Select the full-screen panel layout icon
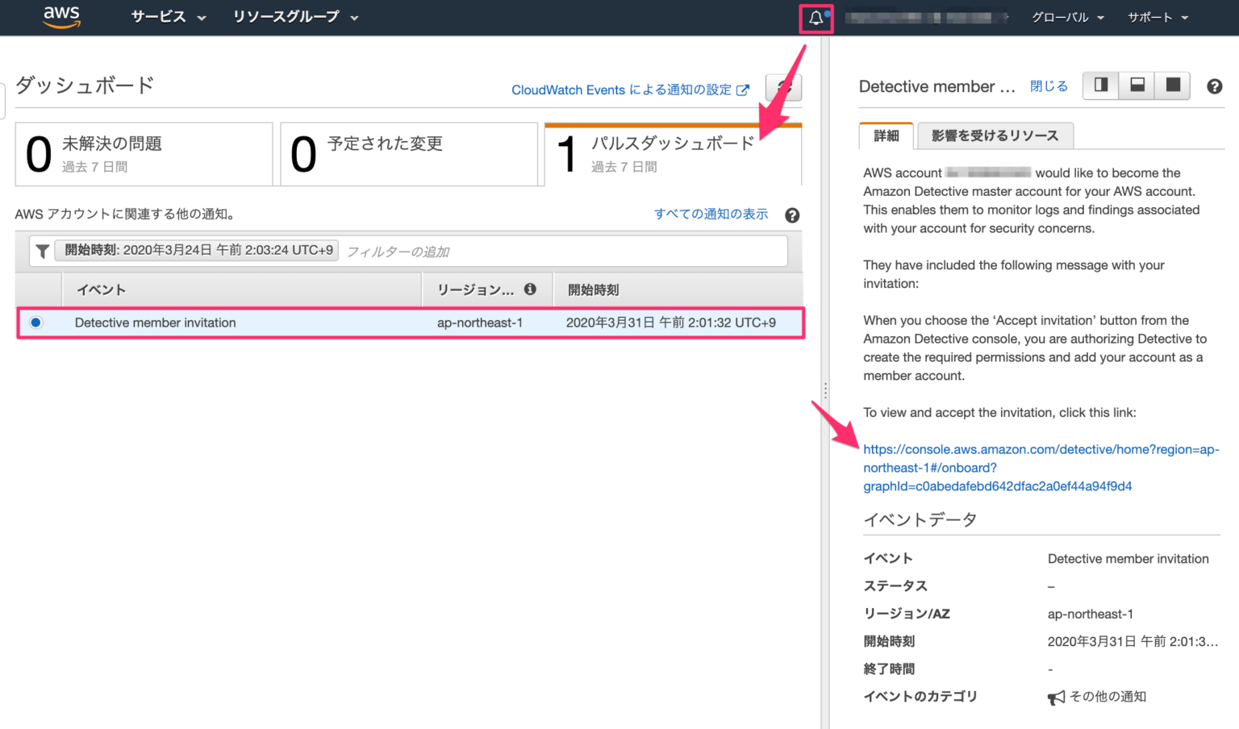 point(1174,85)
